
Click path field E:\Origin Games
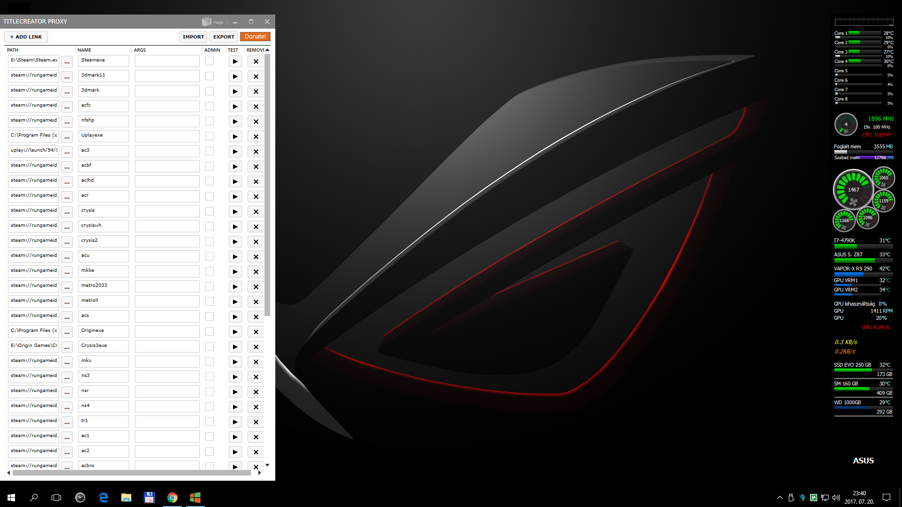[x=34, y=346]
